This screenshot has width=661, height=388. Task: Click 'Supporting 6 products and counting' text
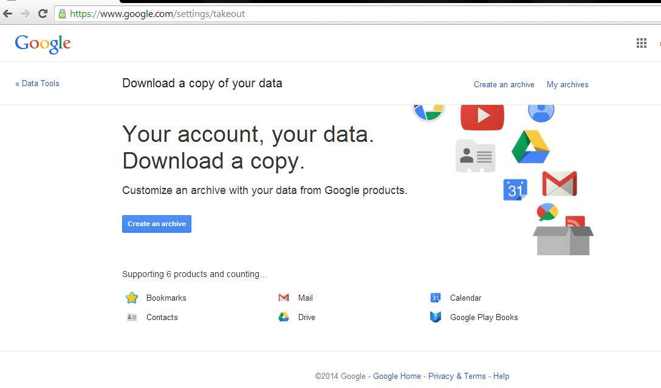tap(195, 275)
